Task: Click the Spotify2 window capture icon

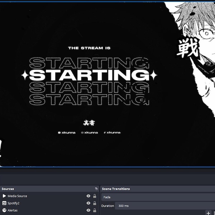Action: (4, 203)
